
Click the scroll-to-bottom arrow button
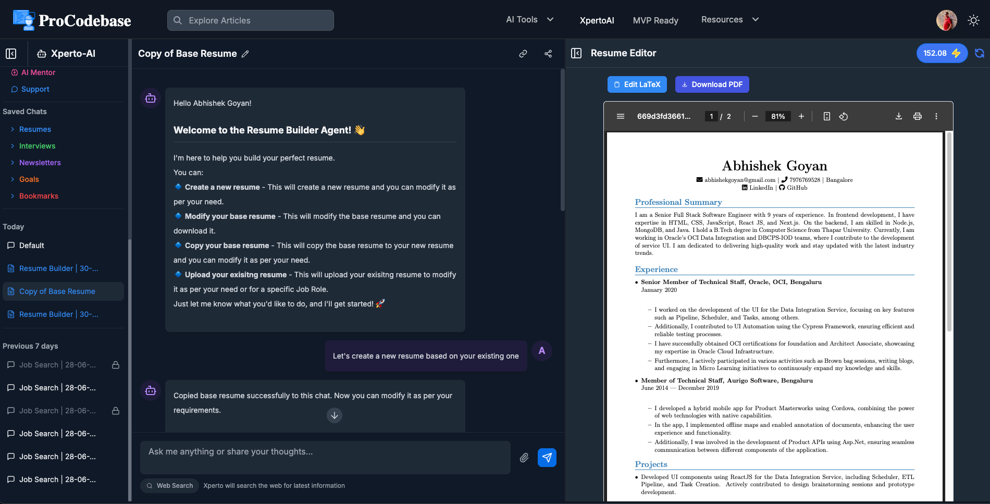(335, 415)
